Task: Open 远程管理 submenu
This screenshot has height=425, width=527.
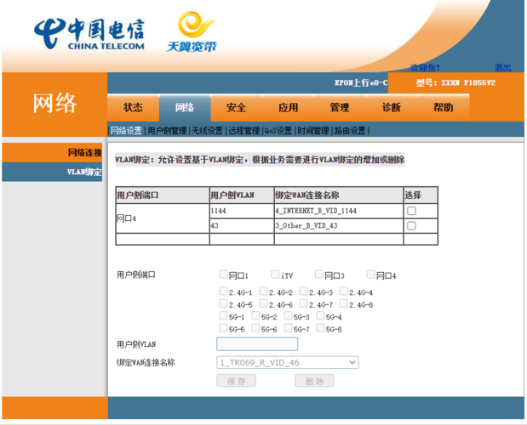Action: coord(244,131)
